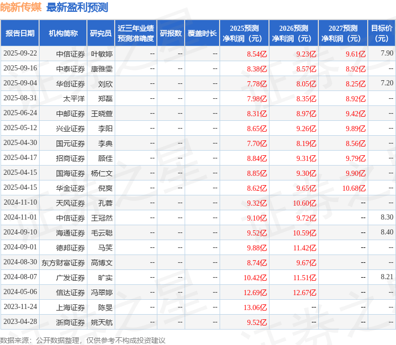Click the 东方财富证券 institution cell
Viewport: 396px width, 345px height.
coord(63,263)
